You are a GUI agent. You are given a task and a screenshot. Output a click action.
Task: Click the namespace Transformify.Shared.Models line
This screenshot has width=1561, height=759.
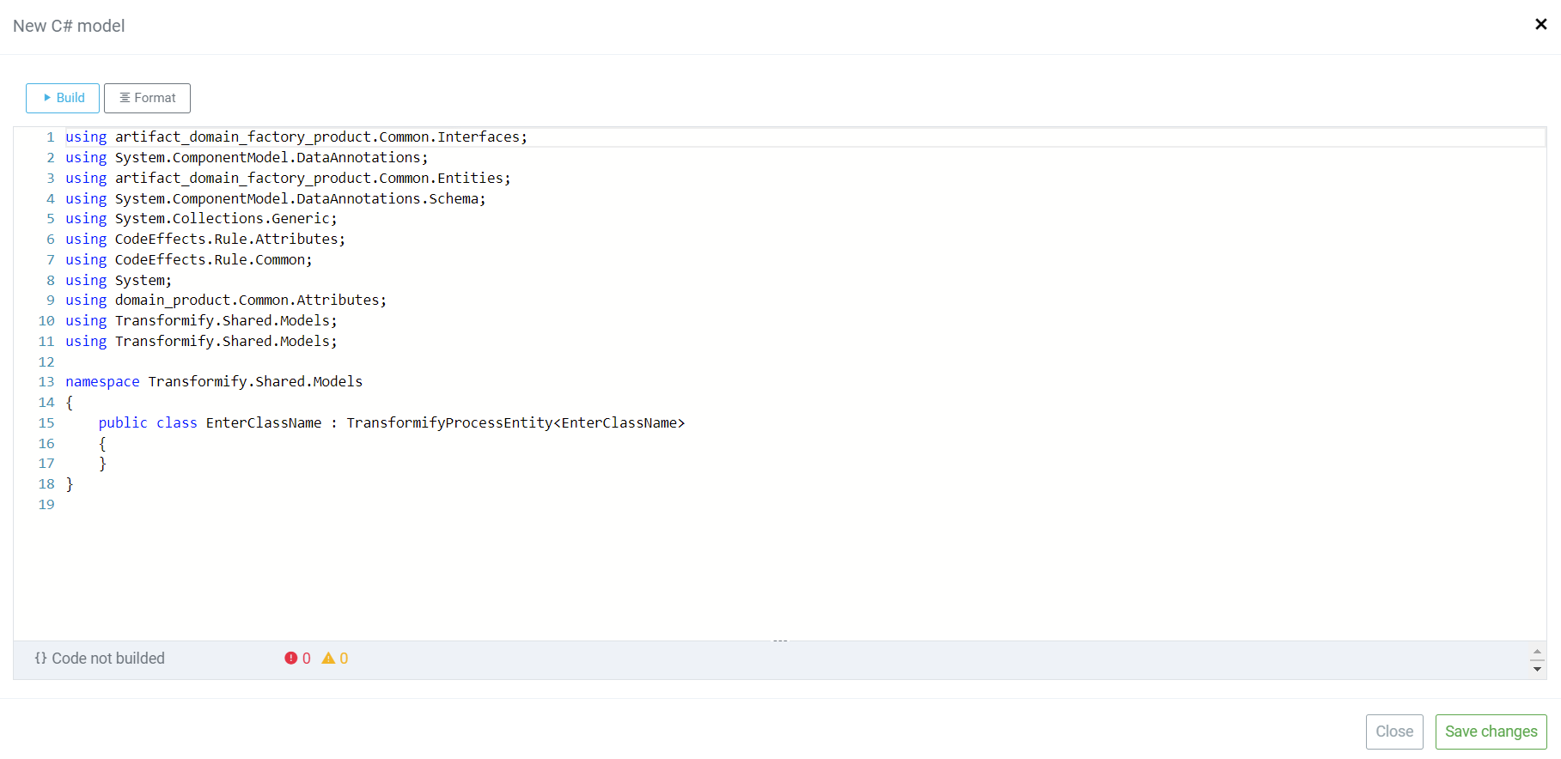(214, 382)
